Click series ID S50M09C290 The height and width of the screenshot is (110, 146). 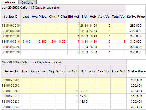click(x=11, y=31)
